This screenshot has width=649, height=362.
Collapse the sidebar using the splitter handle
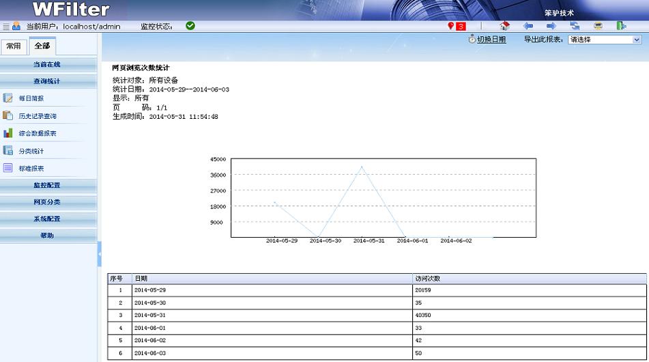[x=100, y=253]
